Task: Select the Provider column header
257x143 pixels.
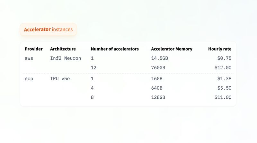Action: coord(34,49)
